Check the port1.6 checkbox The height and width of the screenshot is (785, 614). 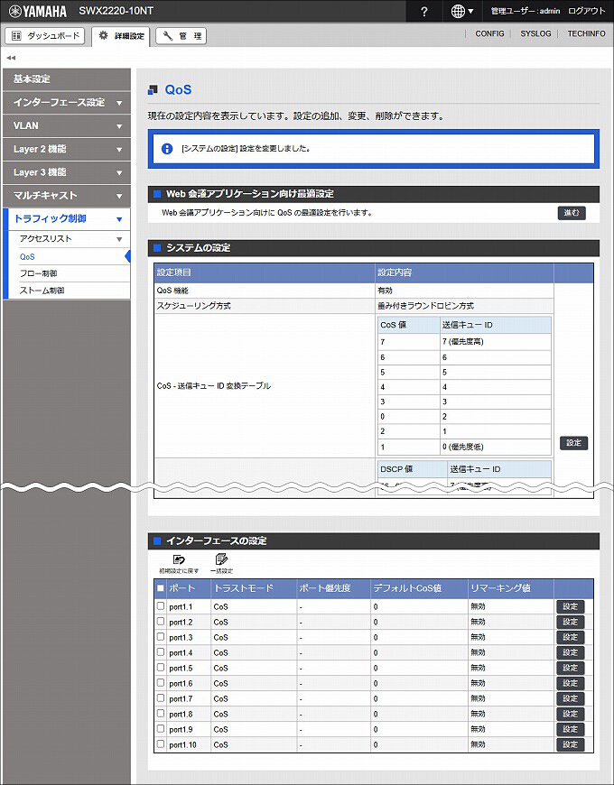160,683
